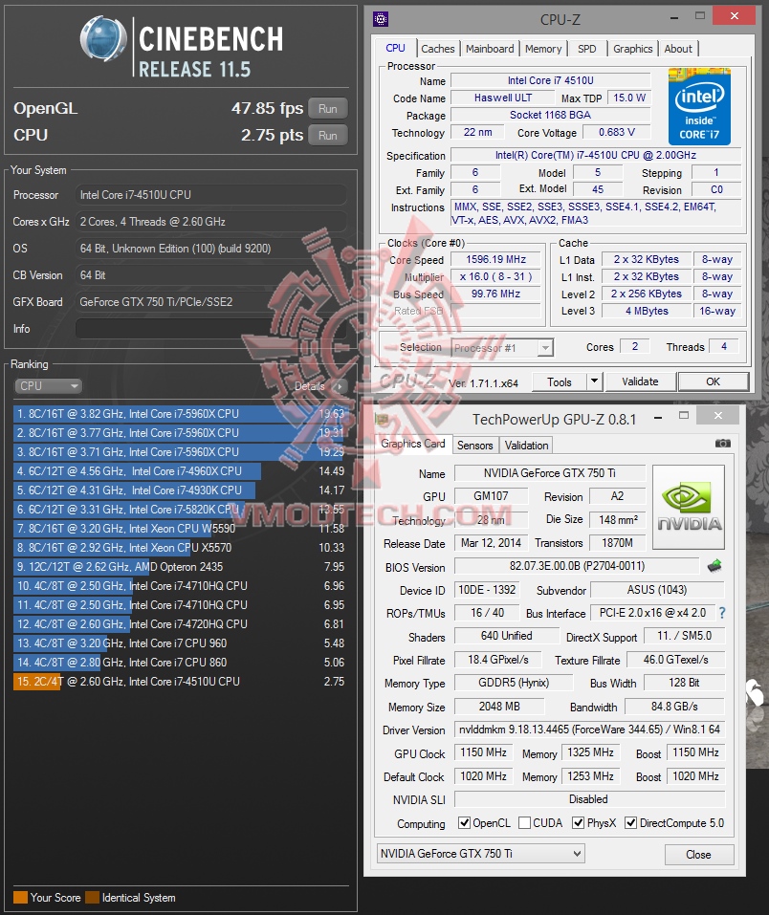The height and width of the screenshot is (915, 769).
Task: Toggle the OpenCL checkbox
Action: (x=464, y=823)
